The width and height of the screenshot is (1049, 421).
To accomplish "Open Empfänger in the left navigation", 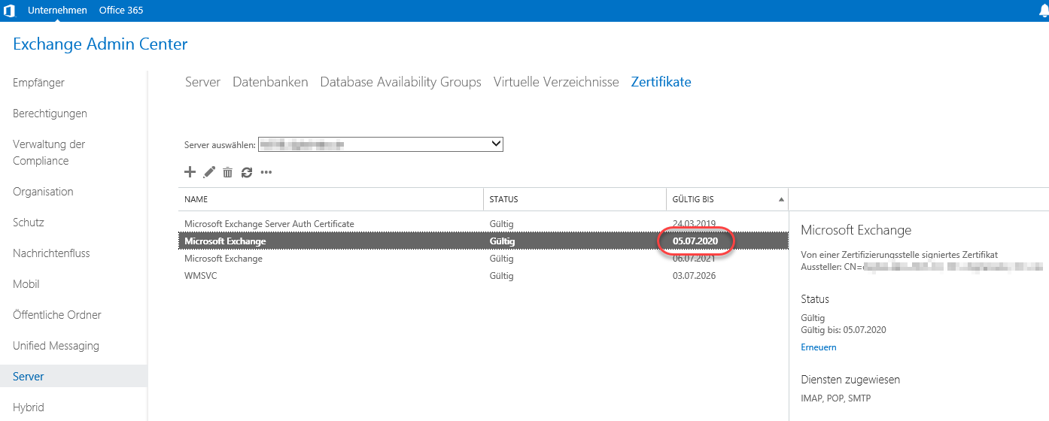I will click(x=38, y=83).
